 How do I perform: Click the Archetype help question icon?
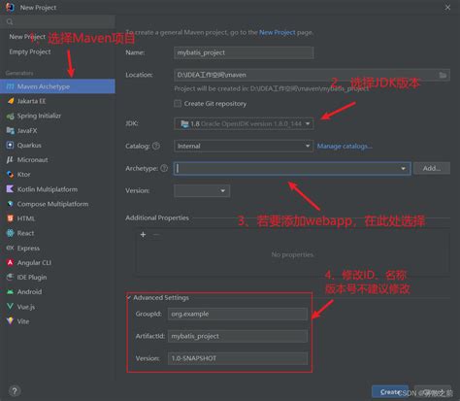point(164,168)
